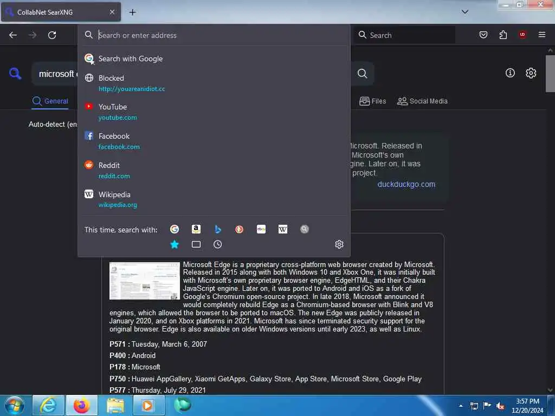Search this time with eBay icon
The image size is (555, 416).
pyautogui.click(x=261, y=229)
